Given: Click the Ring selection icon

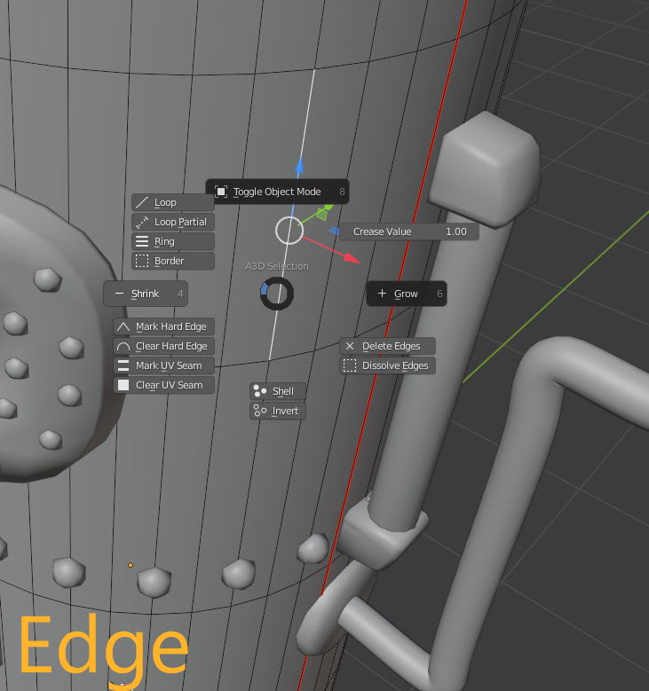Looking at the screenshot, I should coord(142,241).
